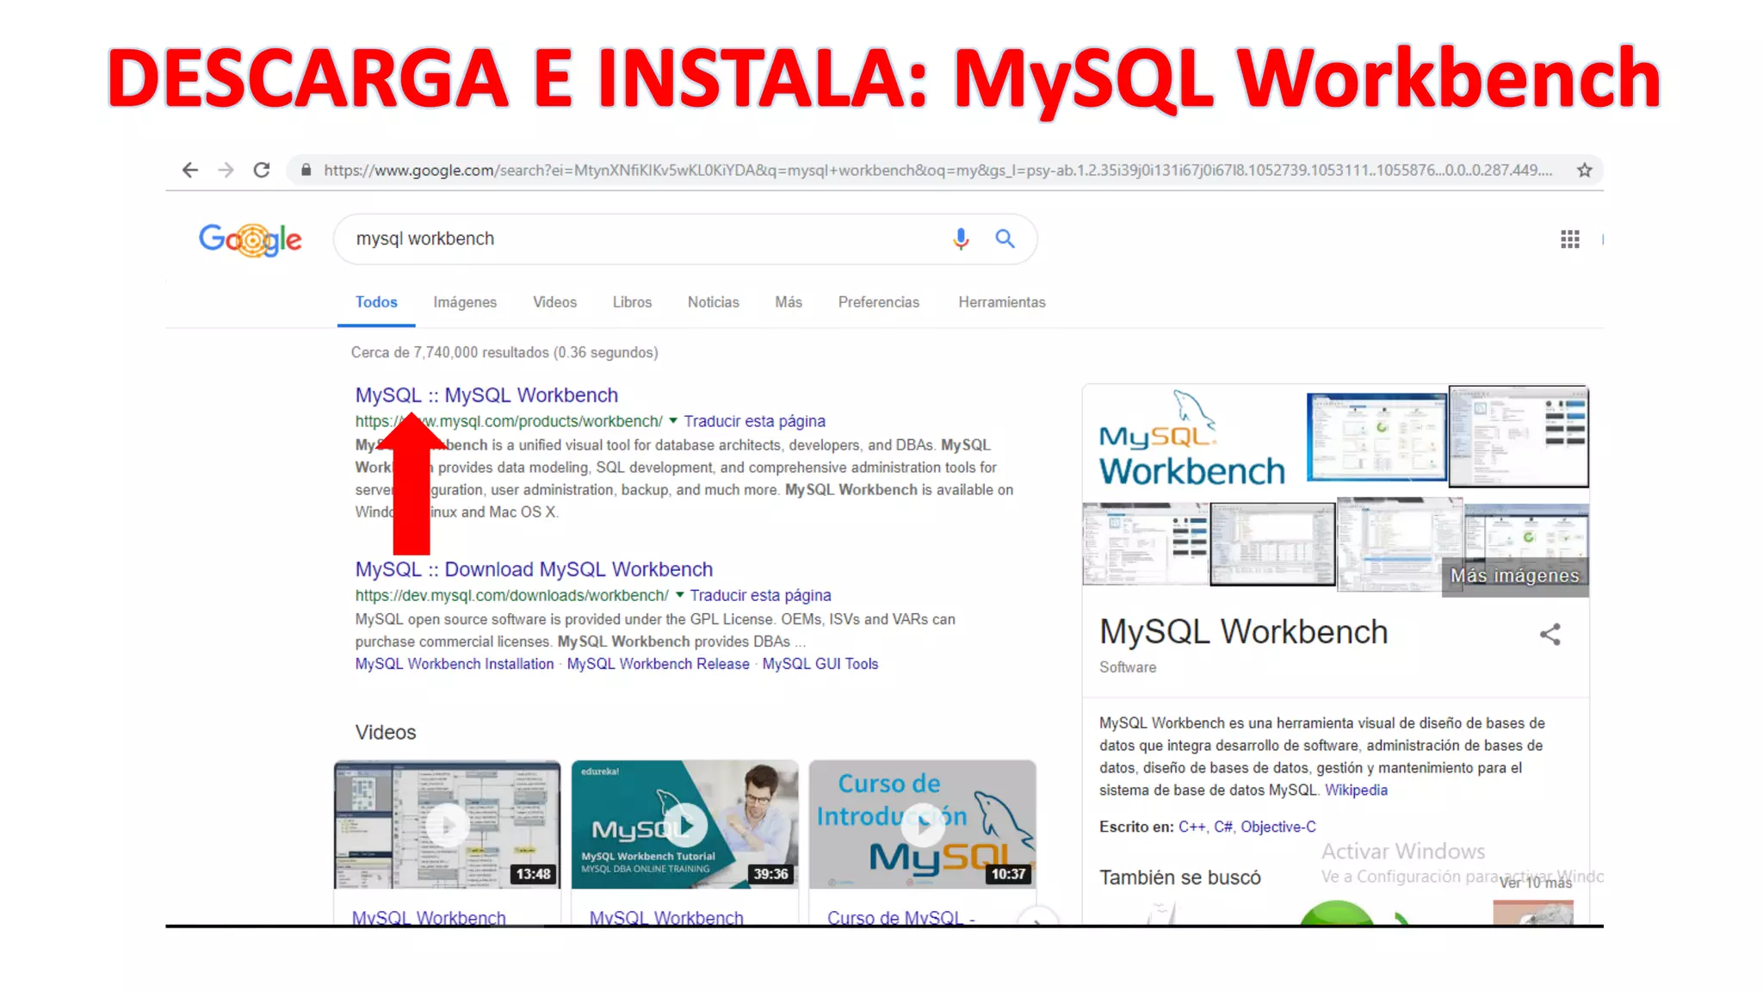Screen dimensions: 1763x992
Task: Switch to the Noticias tab
Action: tap(713, 302)
